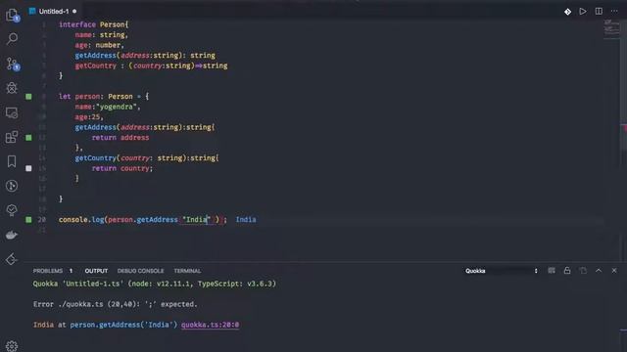Click 'return address' statement
The height and width of the screenshot is (352, 627).
tap(121, 138)
